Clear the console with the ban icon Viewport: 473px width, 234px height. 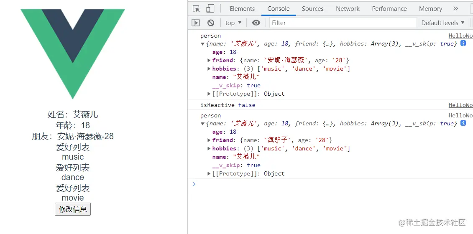(x=210, y=23)
